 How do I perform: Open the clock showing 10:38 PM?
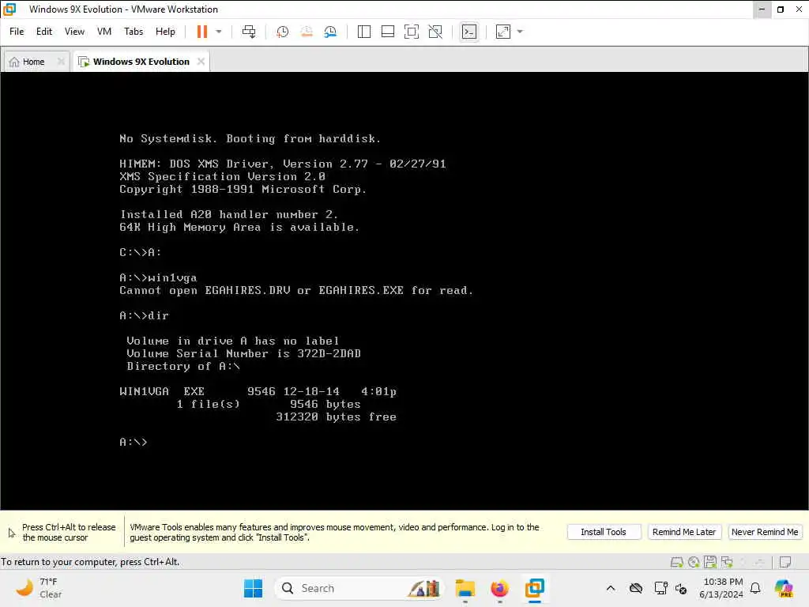[722, 588]
